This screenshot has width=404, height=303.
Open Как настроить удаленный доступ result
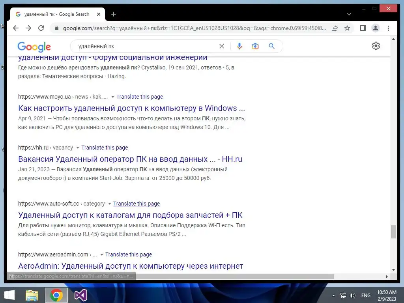[131, 108]
